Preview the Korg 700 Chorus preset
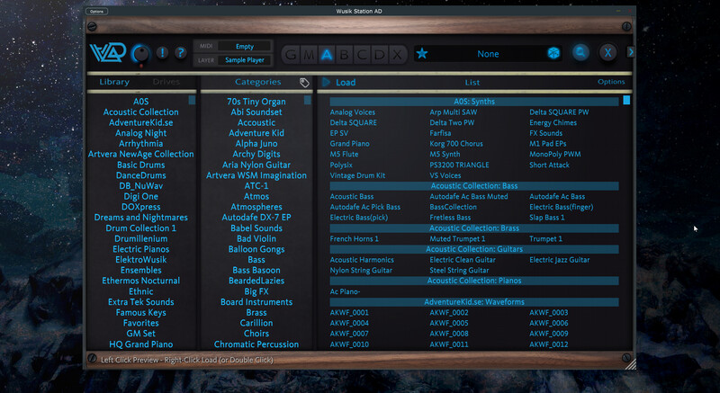This screenshot has width=720, height=393. coord(456,144)
